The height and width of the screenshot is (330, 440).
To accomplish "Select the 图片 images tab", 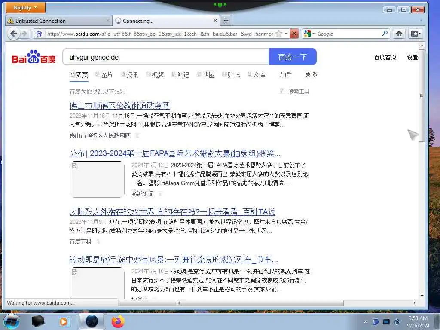I will 104,75.
